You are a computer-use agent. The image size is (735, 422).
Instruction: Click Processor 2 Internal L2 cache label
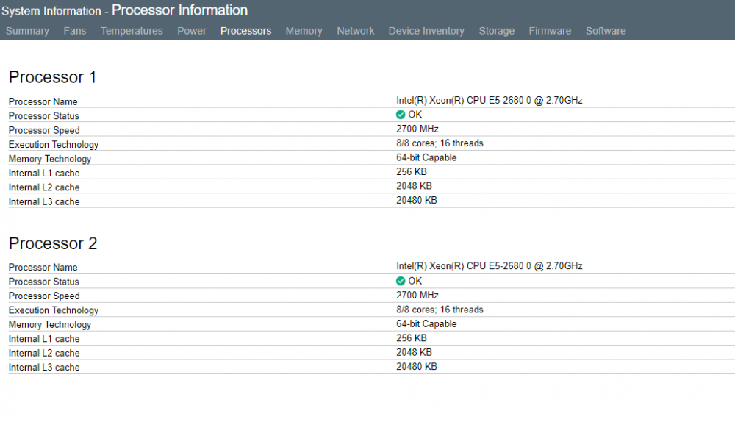click(x=44, y=353)
